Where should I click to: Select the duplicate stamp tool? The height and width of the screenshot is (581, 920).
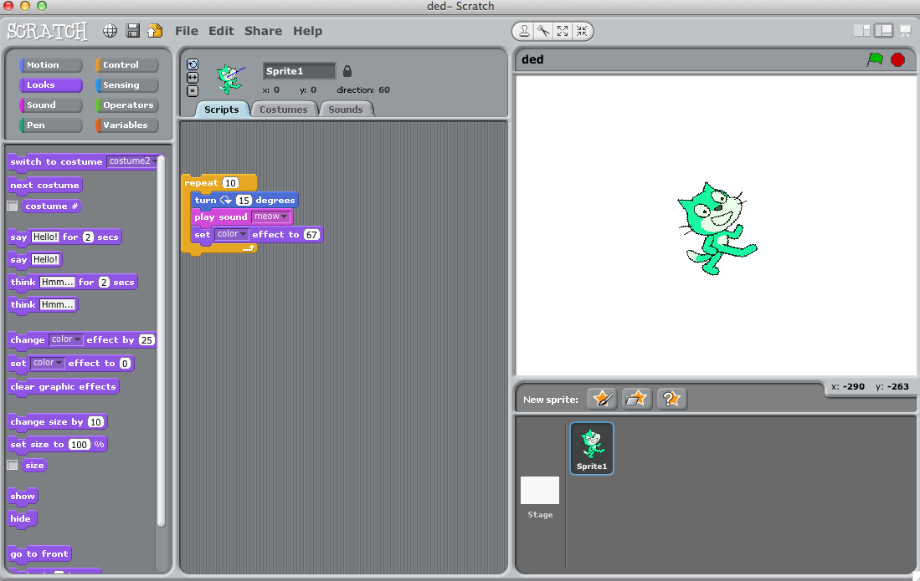525,31
